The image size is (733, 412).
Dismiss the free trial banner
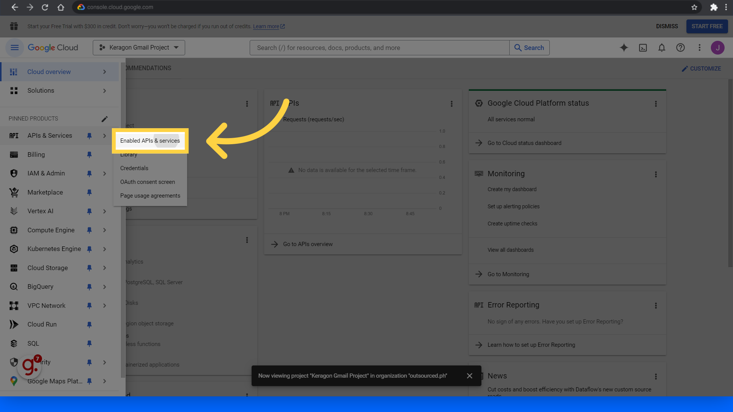[x=667, y=26]
